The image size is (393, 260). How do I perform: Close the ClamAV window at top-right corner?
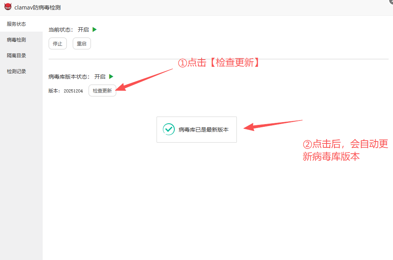pyautogui.click(x=391, y=2)
